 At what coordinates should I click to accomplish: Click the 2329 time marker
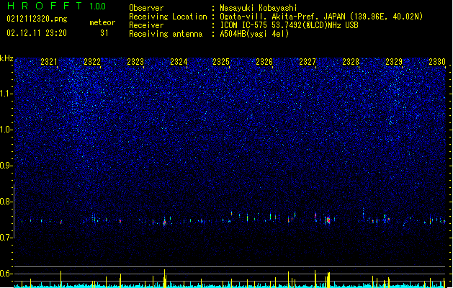(394, 61)
